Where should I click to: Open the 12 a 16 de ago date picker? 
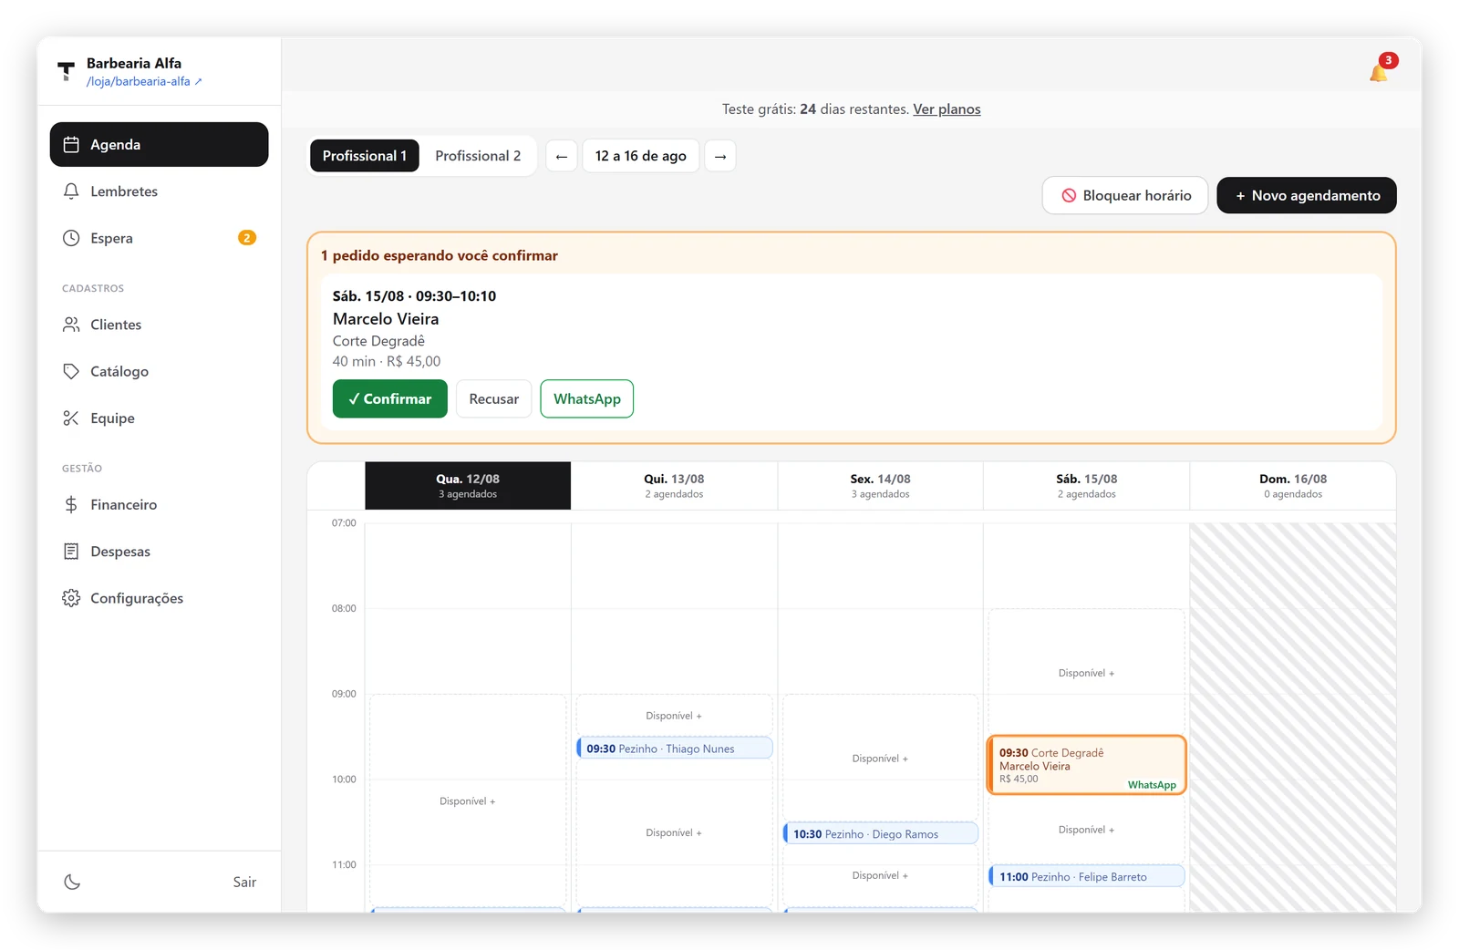tap(641, 156)
